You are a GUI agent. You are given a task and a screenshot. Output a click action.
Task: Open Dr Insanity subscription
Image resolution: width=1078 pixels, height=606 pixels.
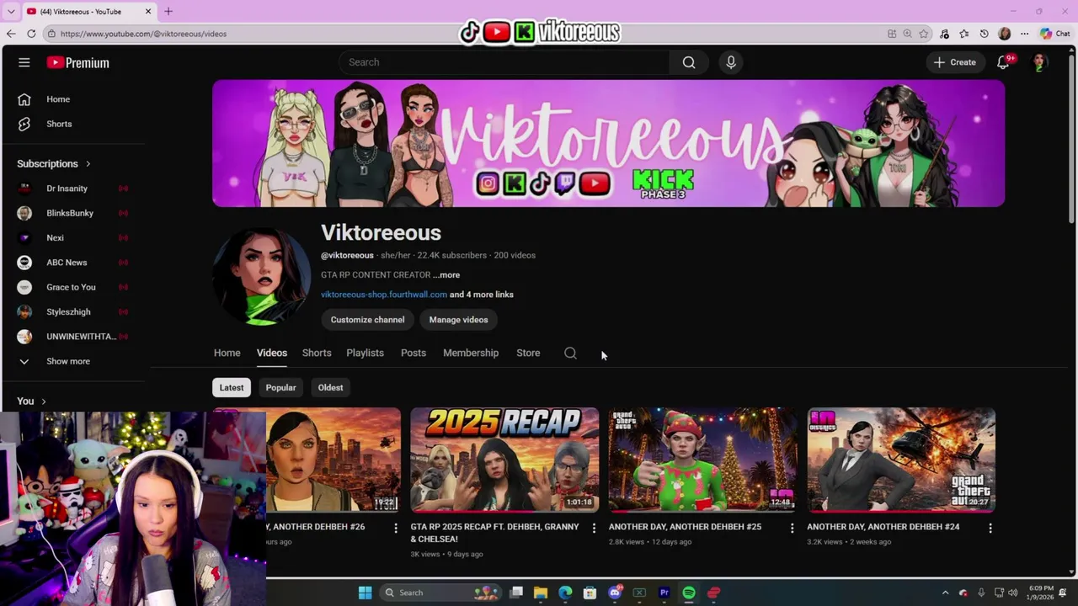tap(67, 189)
